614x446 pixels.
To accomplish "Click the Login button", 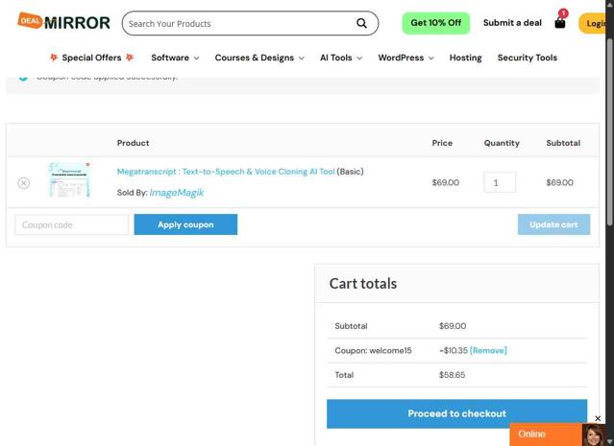I will point(593,23).
